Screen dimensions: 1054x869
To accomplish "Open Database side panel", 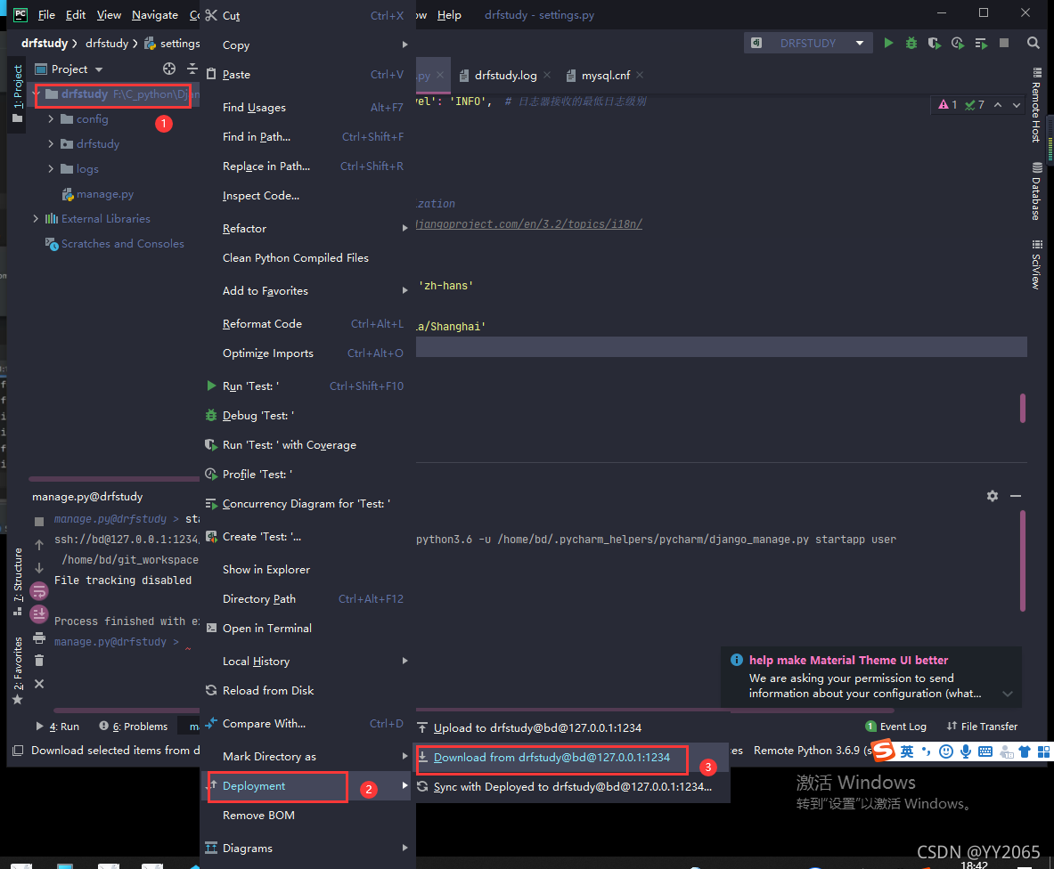I will tap(1036, 191).
